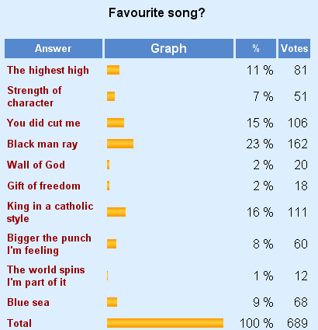318x330 pixels.
Task: Select 'Gift of freedom' answer
Action: pyautogui.click(x=43, y=186)
